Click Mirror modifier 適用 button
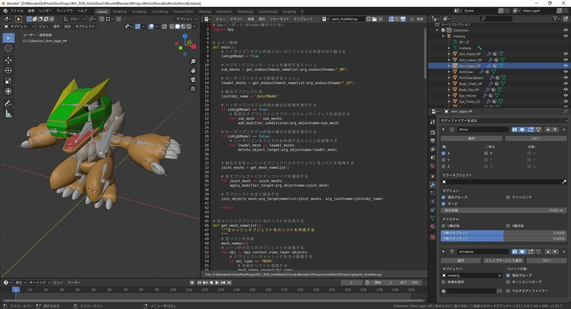Screen dimensions: 571x309 [471, 138]
